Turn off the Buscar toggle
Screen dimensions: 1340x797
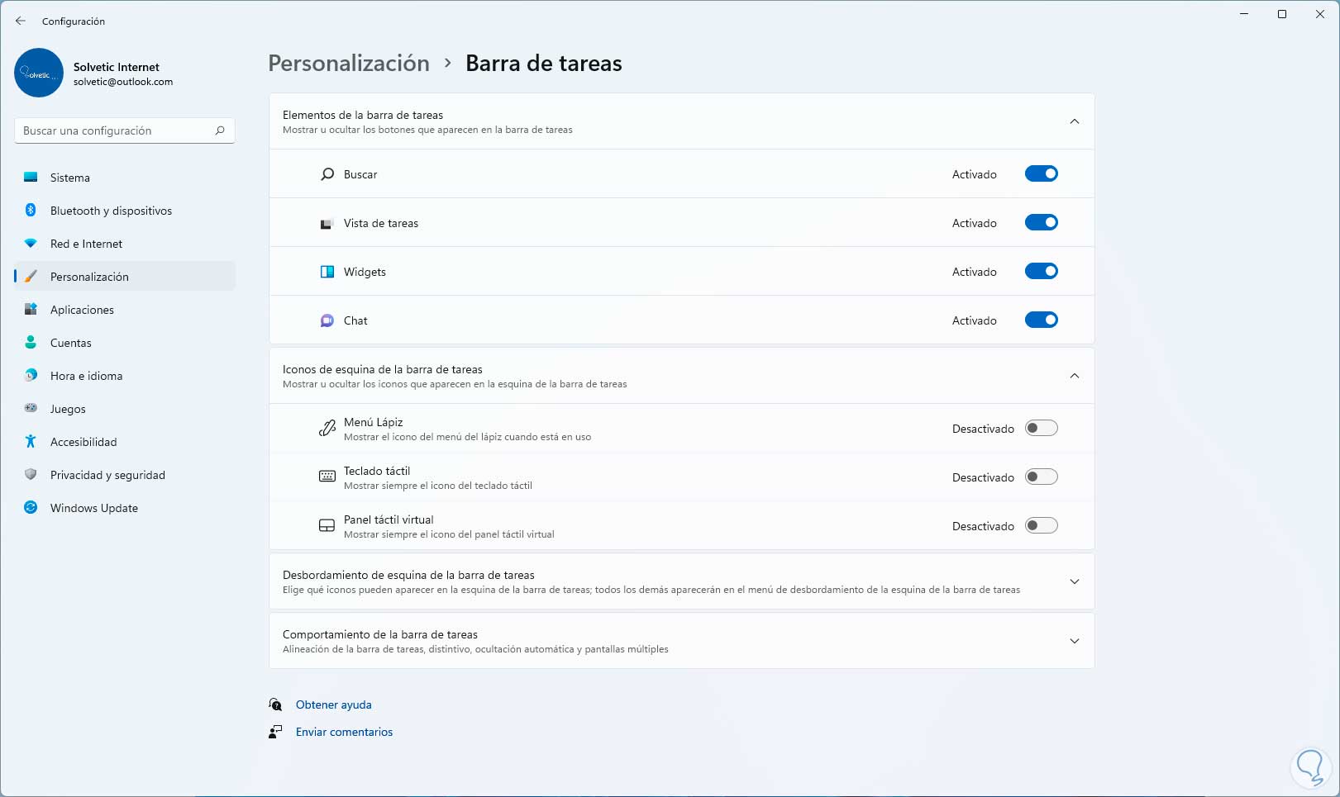point(1041,174)
